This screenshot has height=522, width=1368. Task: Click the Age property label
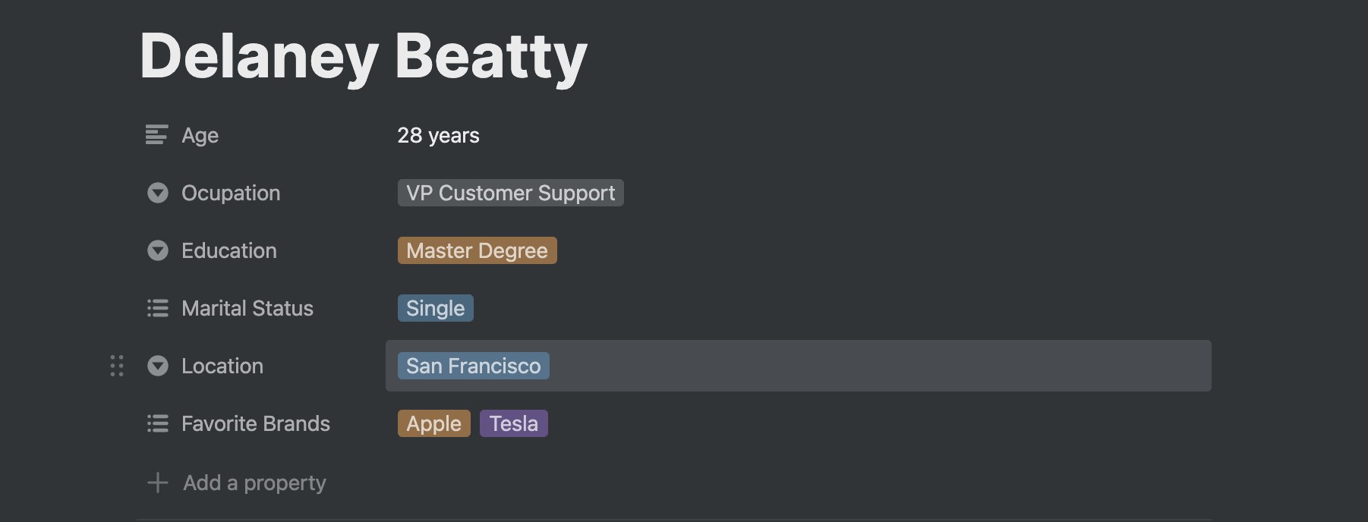click(x=200, y=135)
